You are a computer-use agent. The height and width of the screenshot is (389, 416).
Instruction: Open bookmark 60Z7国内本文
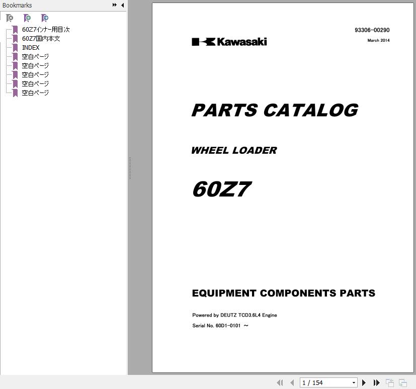pos(41,38)
